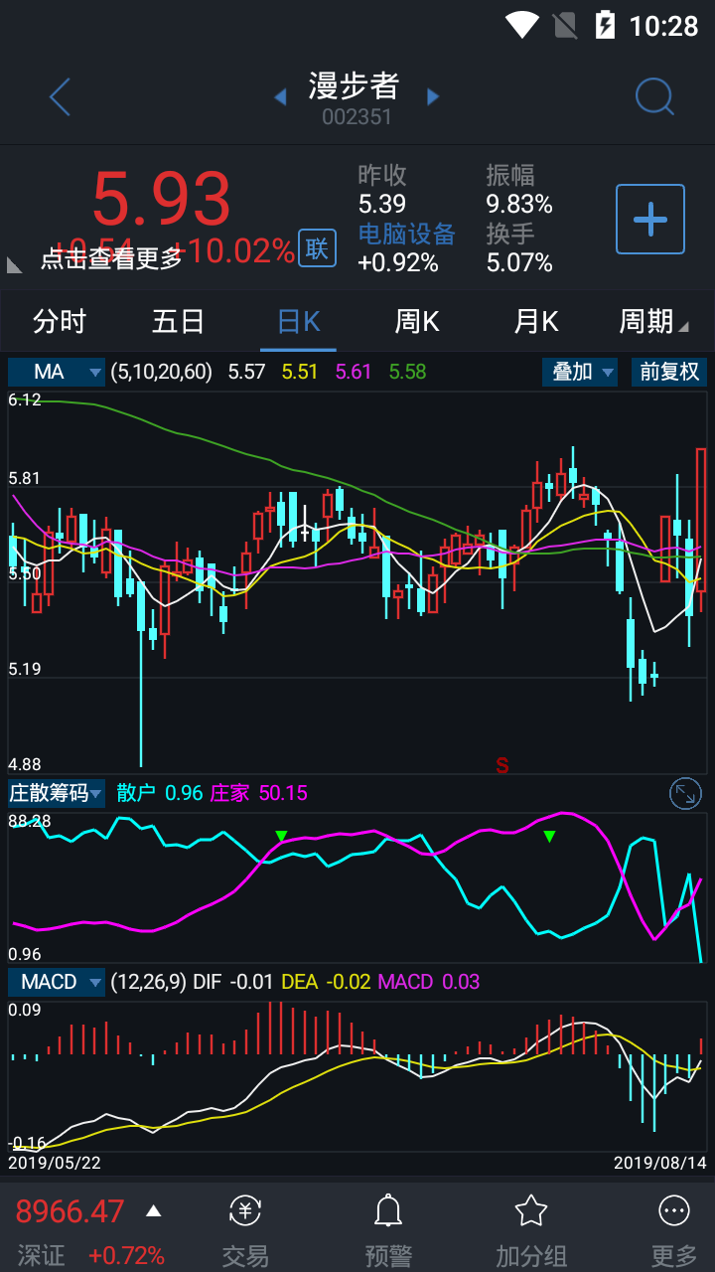Tap the 换手 5.07% value
Viewport: 715px width, 1272px height.
[x=519, y=262]
